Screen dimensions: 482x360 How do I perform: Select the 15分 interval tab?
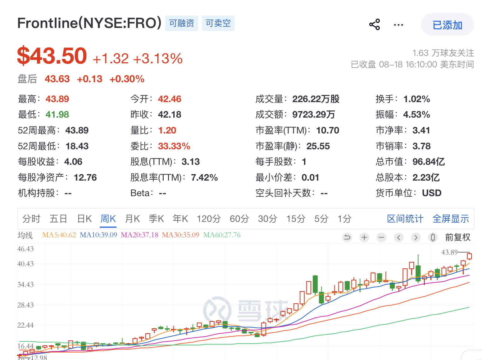[296, 219]
